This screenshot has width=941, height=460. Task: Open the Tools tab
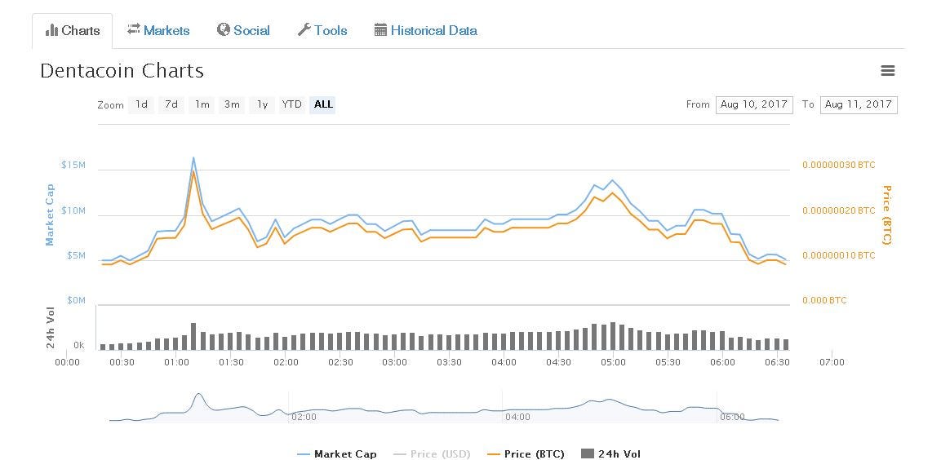click(323, 31)
